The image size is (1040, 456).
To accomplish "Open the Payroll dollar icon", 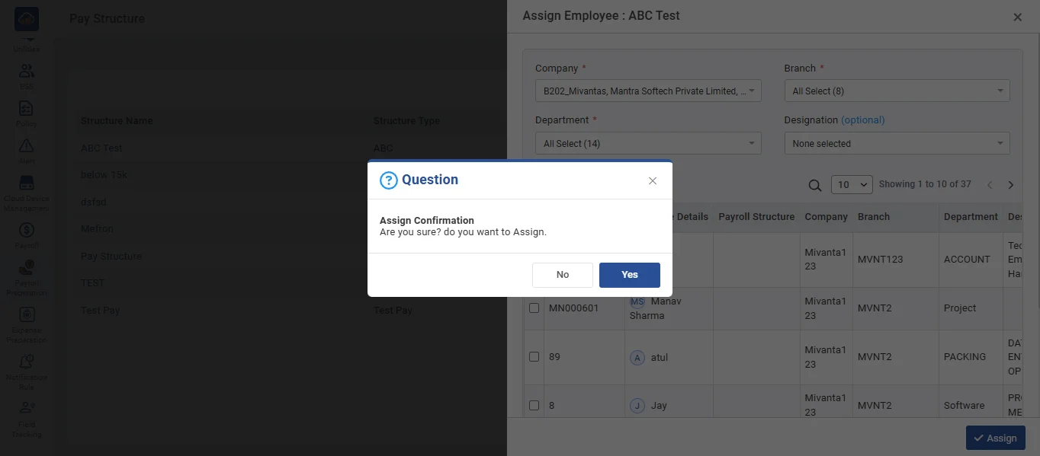I will 27,233.
